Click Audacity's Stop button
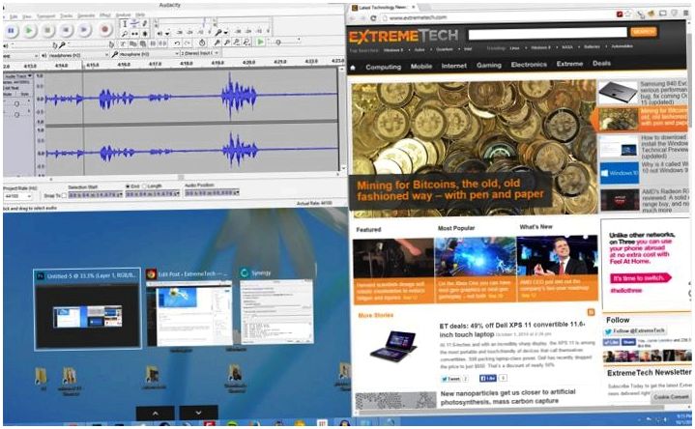 (x=48, y=31)
